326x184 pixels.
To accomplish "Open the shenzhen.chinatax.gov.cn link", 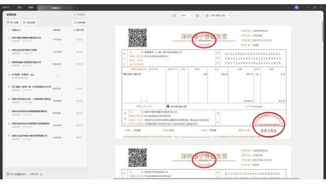I will tap(193, 137).
